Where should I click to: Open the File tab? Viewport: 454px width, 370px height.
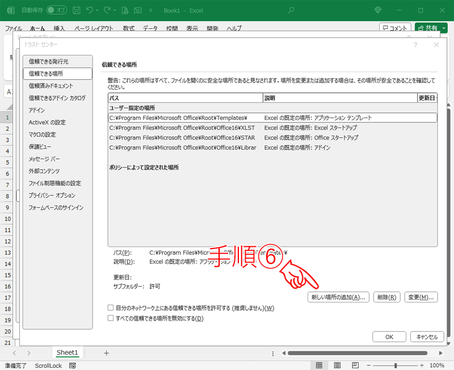click(13, 28)
